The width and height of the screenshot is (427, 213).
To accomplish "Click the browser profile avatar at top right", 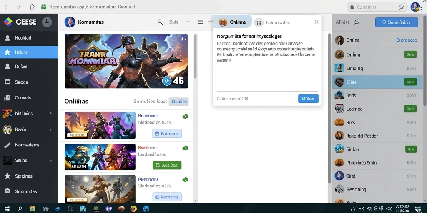I will pos(415,7).
